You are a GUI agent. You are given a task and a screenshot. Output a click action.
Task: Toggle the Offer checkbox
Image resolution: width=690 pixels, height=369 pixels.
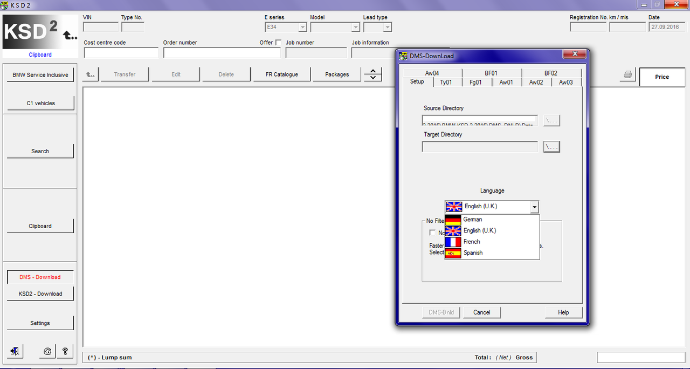[x=278, y=42]
